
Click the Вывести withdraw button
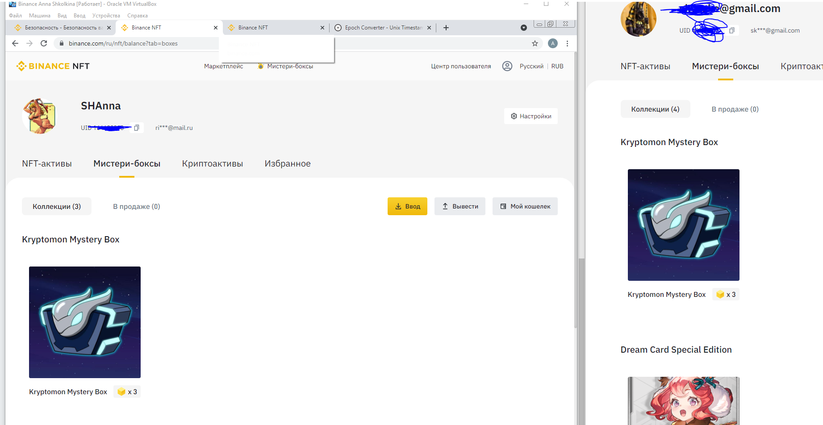pyautogui.click(x=460, y=206)
